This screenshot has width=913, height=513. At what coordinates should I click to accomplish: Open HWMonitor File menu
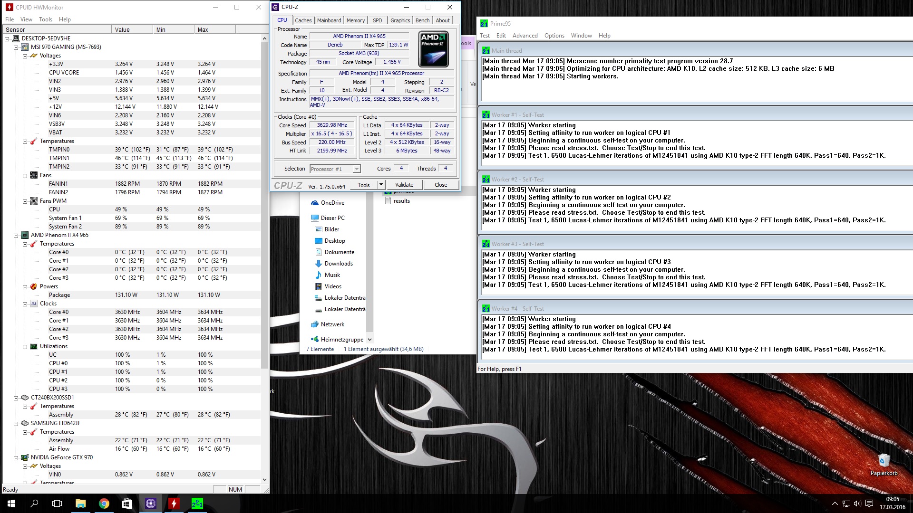coord(10,19)
